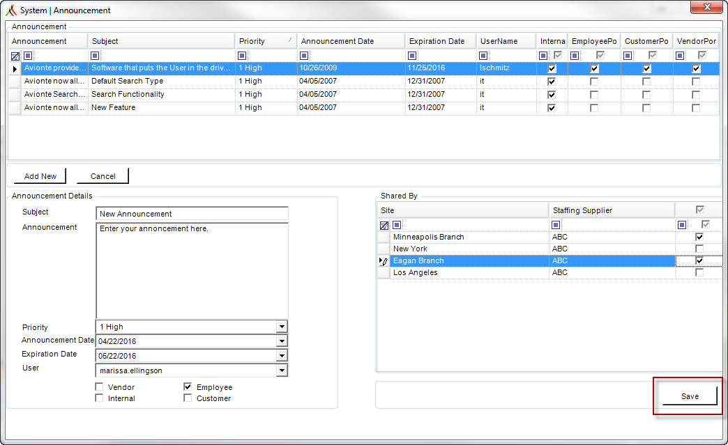Click into the Subject text field

[x=192, y=214]
